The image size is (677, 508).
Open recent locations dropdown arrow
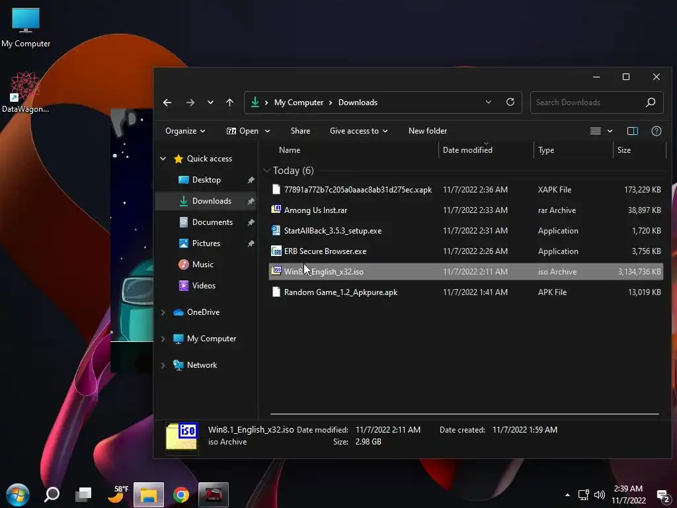(210, 103)
